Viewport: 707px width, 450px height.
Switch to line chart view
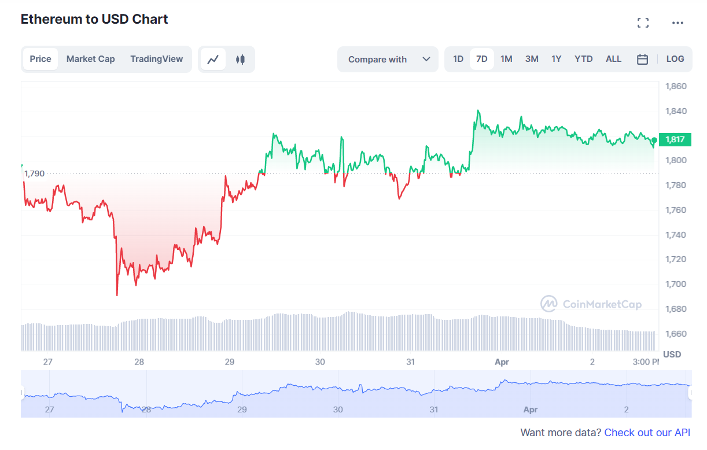tap(213, 59)
